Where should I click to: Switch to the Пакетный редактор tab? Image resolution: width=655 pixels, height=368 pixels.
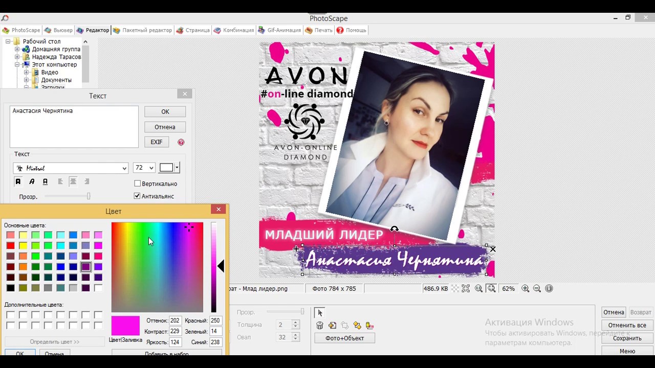pyautogui.click(x=142, y=30)
